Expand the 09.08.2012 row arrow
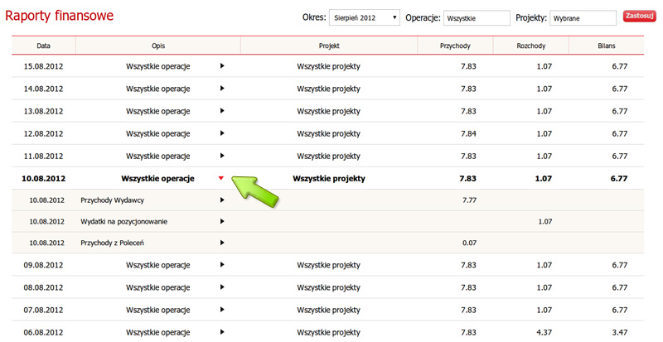The height and width of the screenshot is (342, 663). [x=222, y=265]
